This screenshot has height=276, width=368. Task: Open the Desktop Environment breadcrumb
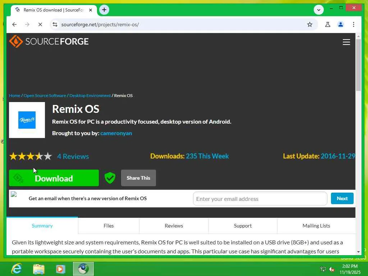[90, 96]
